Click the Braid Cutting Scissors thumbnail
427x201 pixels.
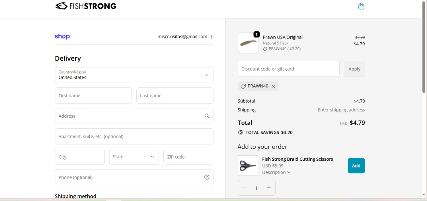pyautogui.click(x=248, y=165)
